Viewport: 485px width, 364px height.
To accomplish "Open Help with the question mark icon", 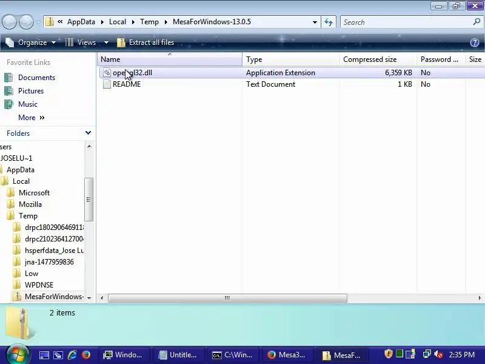I will tap(475, 42).
